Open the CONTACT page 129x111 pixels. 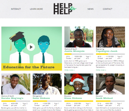pos(107,9)
